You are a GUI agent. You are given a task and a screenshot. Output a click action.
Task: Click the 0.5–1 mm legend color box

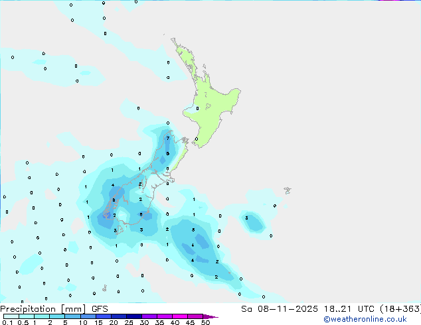coord(27,316)
